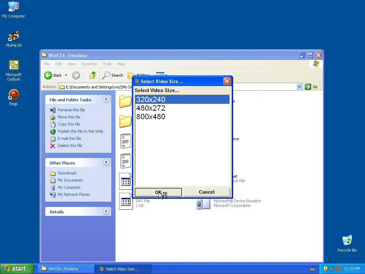Click the security shield tray icon
Viewport: 365px width, 274px height.
point(325,269)
